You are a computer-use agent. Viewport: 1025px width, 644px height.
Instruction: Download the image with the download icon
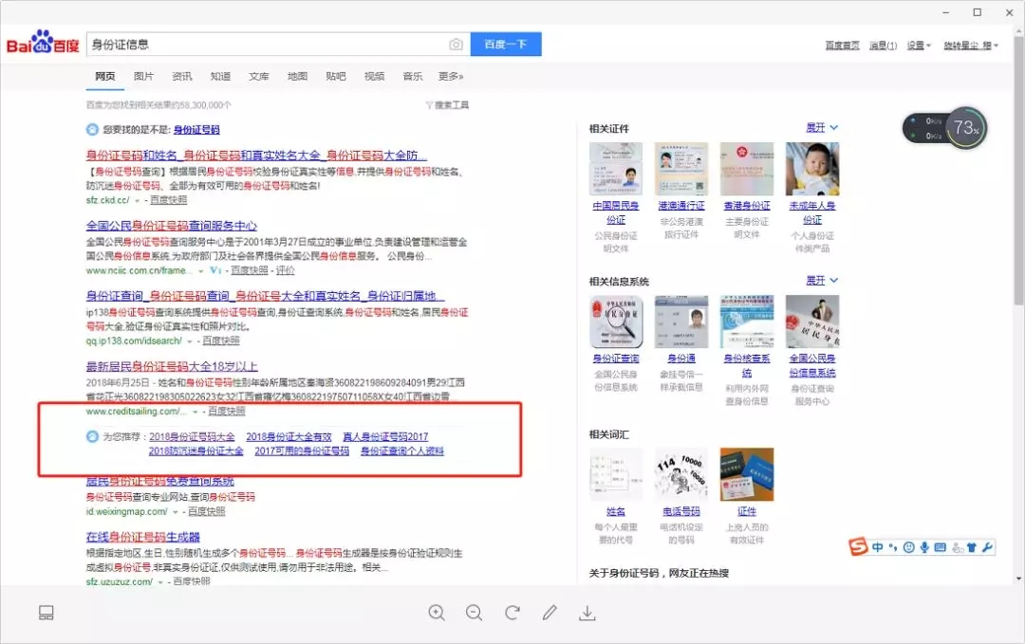coord(587,613)
